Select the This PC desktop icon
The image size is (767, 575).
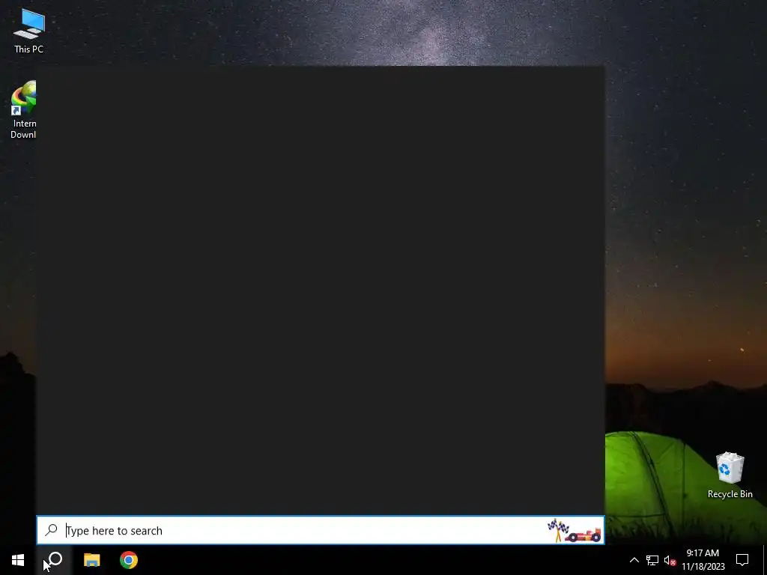[29, 31]
